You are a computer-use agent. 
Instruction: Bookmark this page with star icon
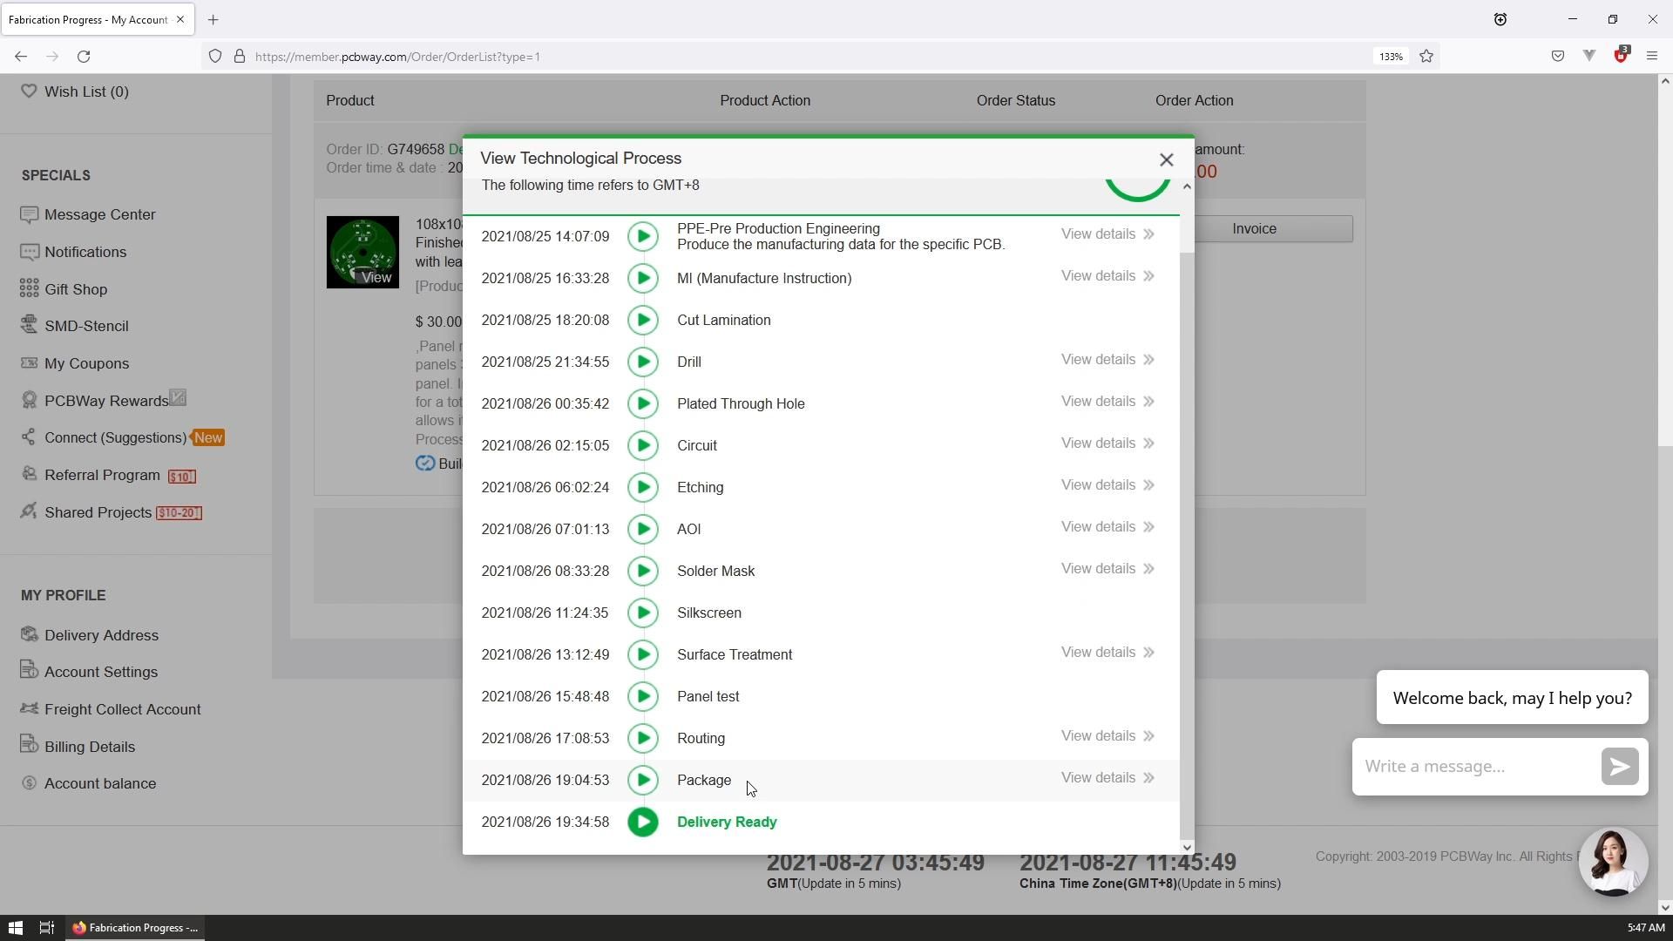(1426, 57)
